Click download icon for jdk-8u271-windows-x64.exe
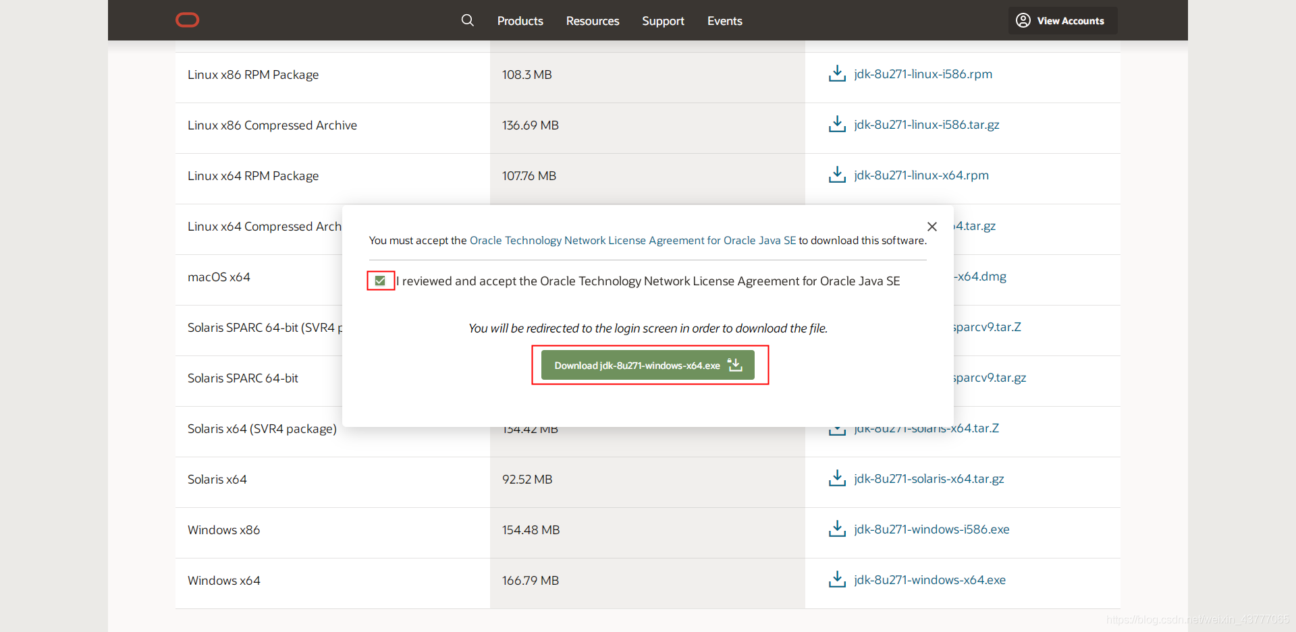The height and width of the screenshot is (632, 1296). 837,579
